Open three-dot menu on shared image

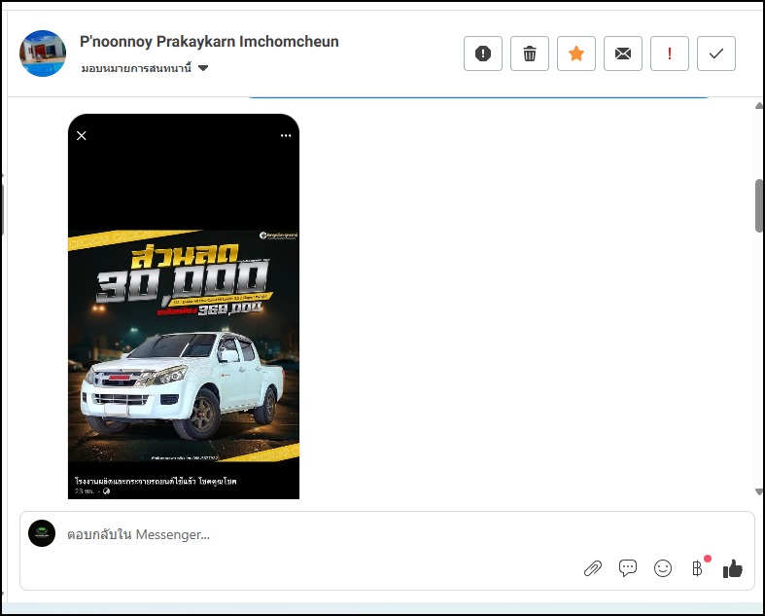point(286,136)
